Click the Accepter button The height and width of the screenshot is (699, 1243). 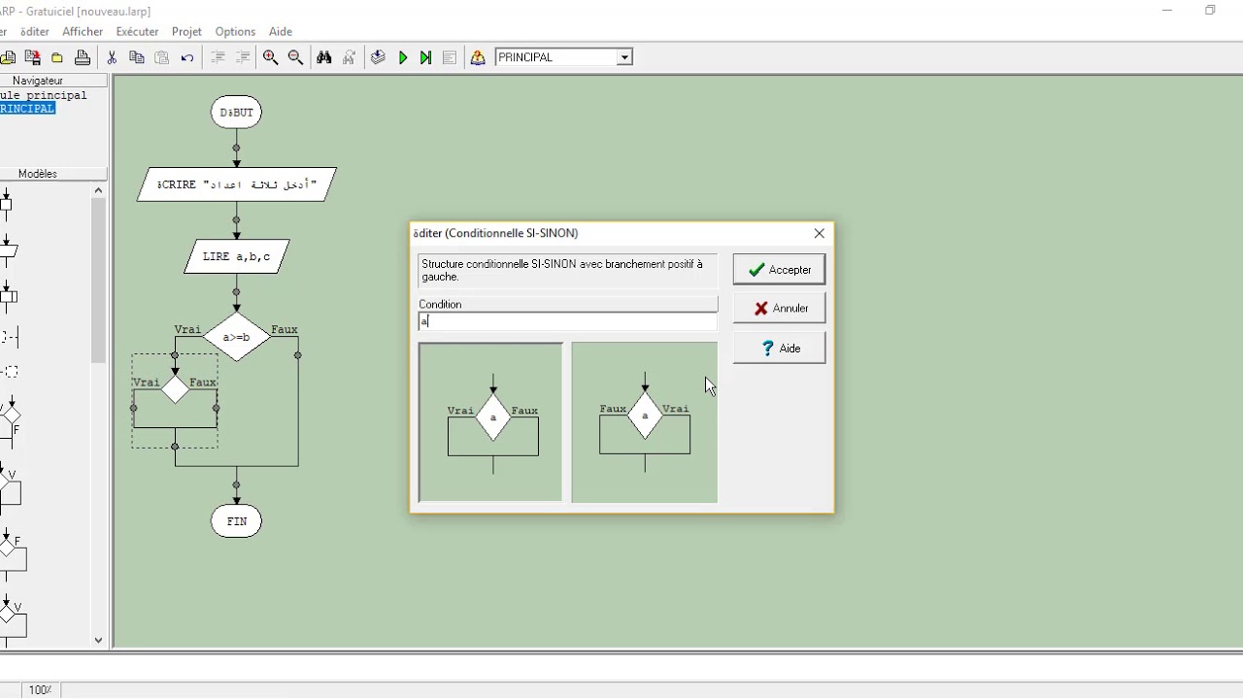(x=779, y=270)
